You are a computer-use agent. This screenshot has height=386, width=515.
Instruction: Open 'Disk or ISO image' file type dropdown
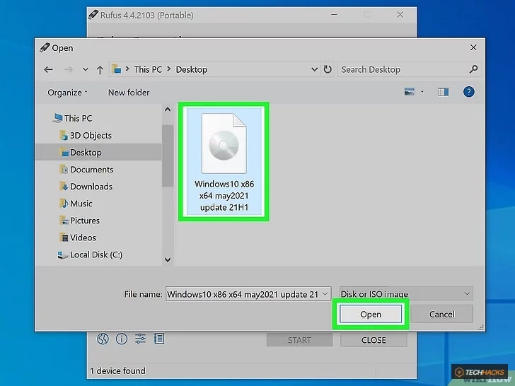coord(406,294)
